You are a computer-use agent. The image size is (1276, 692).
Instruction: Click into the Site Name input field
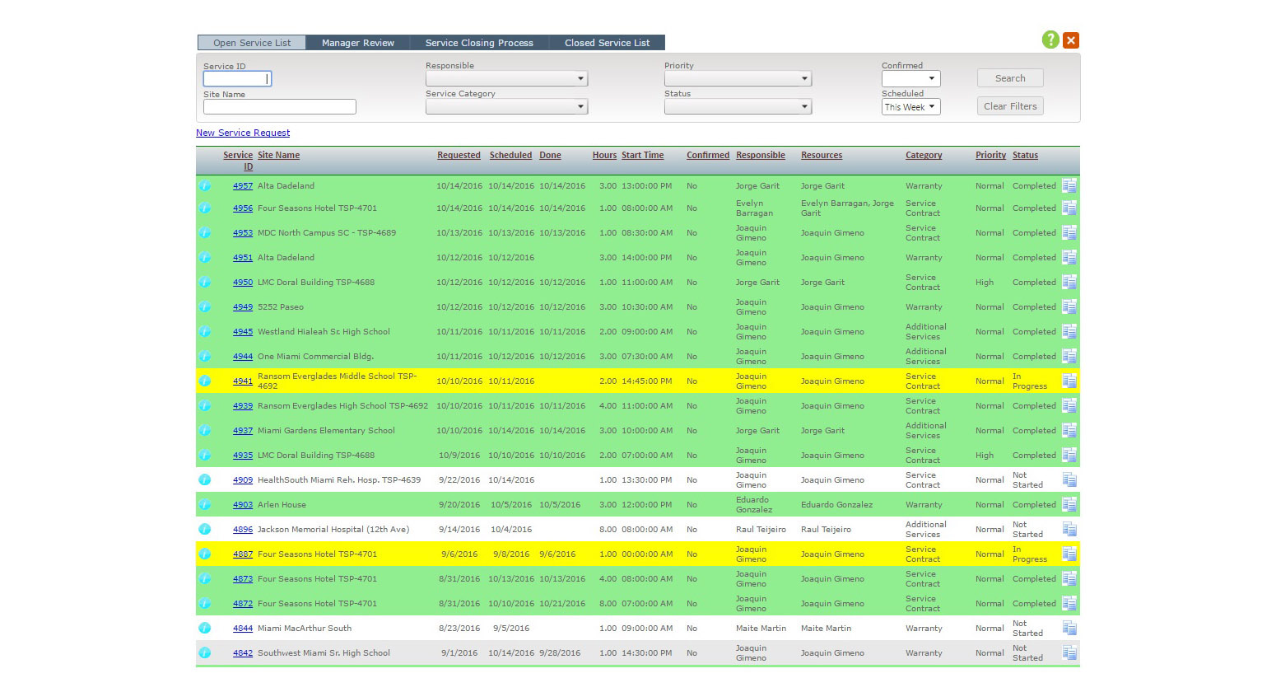tap(280, 107)
